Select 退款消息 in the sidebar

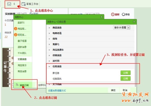22,47
